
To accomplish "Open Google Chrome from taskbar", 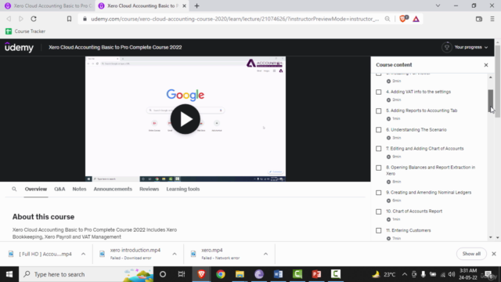I will click(221, 274).
